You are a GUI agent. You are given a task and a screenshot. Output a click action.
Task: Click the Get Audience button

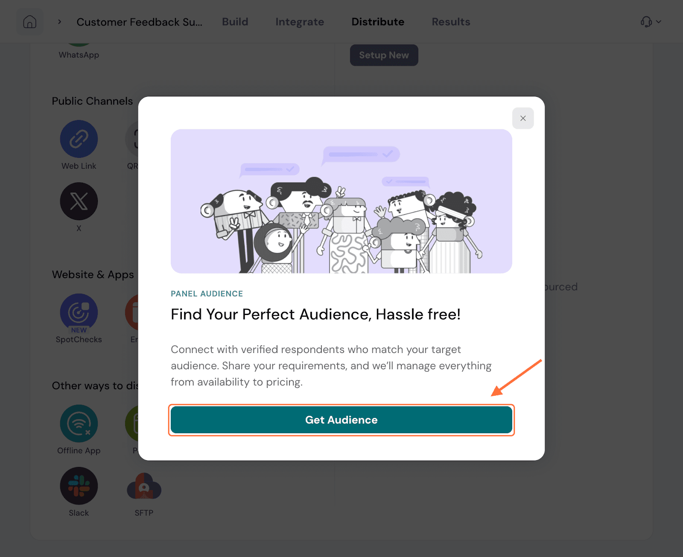341,420
